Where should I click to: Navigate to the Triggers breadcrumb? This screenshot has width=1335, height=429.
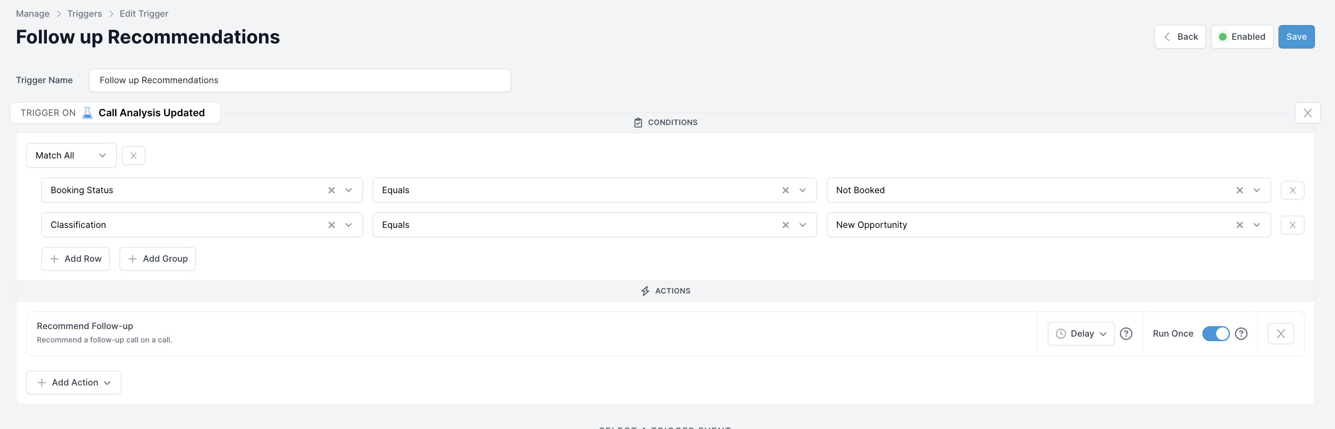(85, 13)
